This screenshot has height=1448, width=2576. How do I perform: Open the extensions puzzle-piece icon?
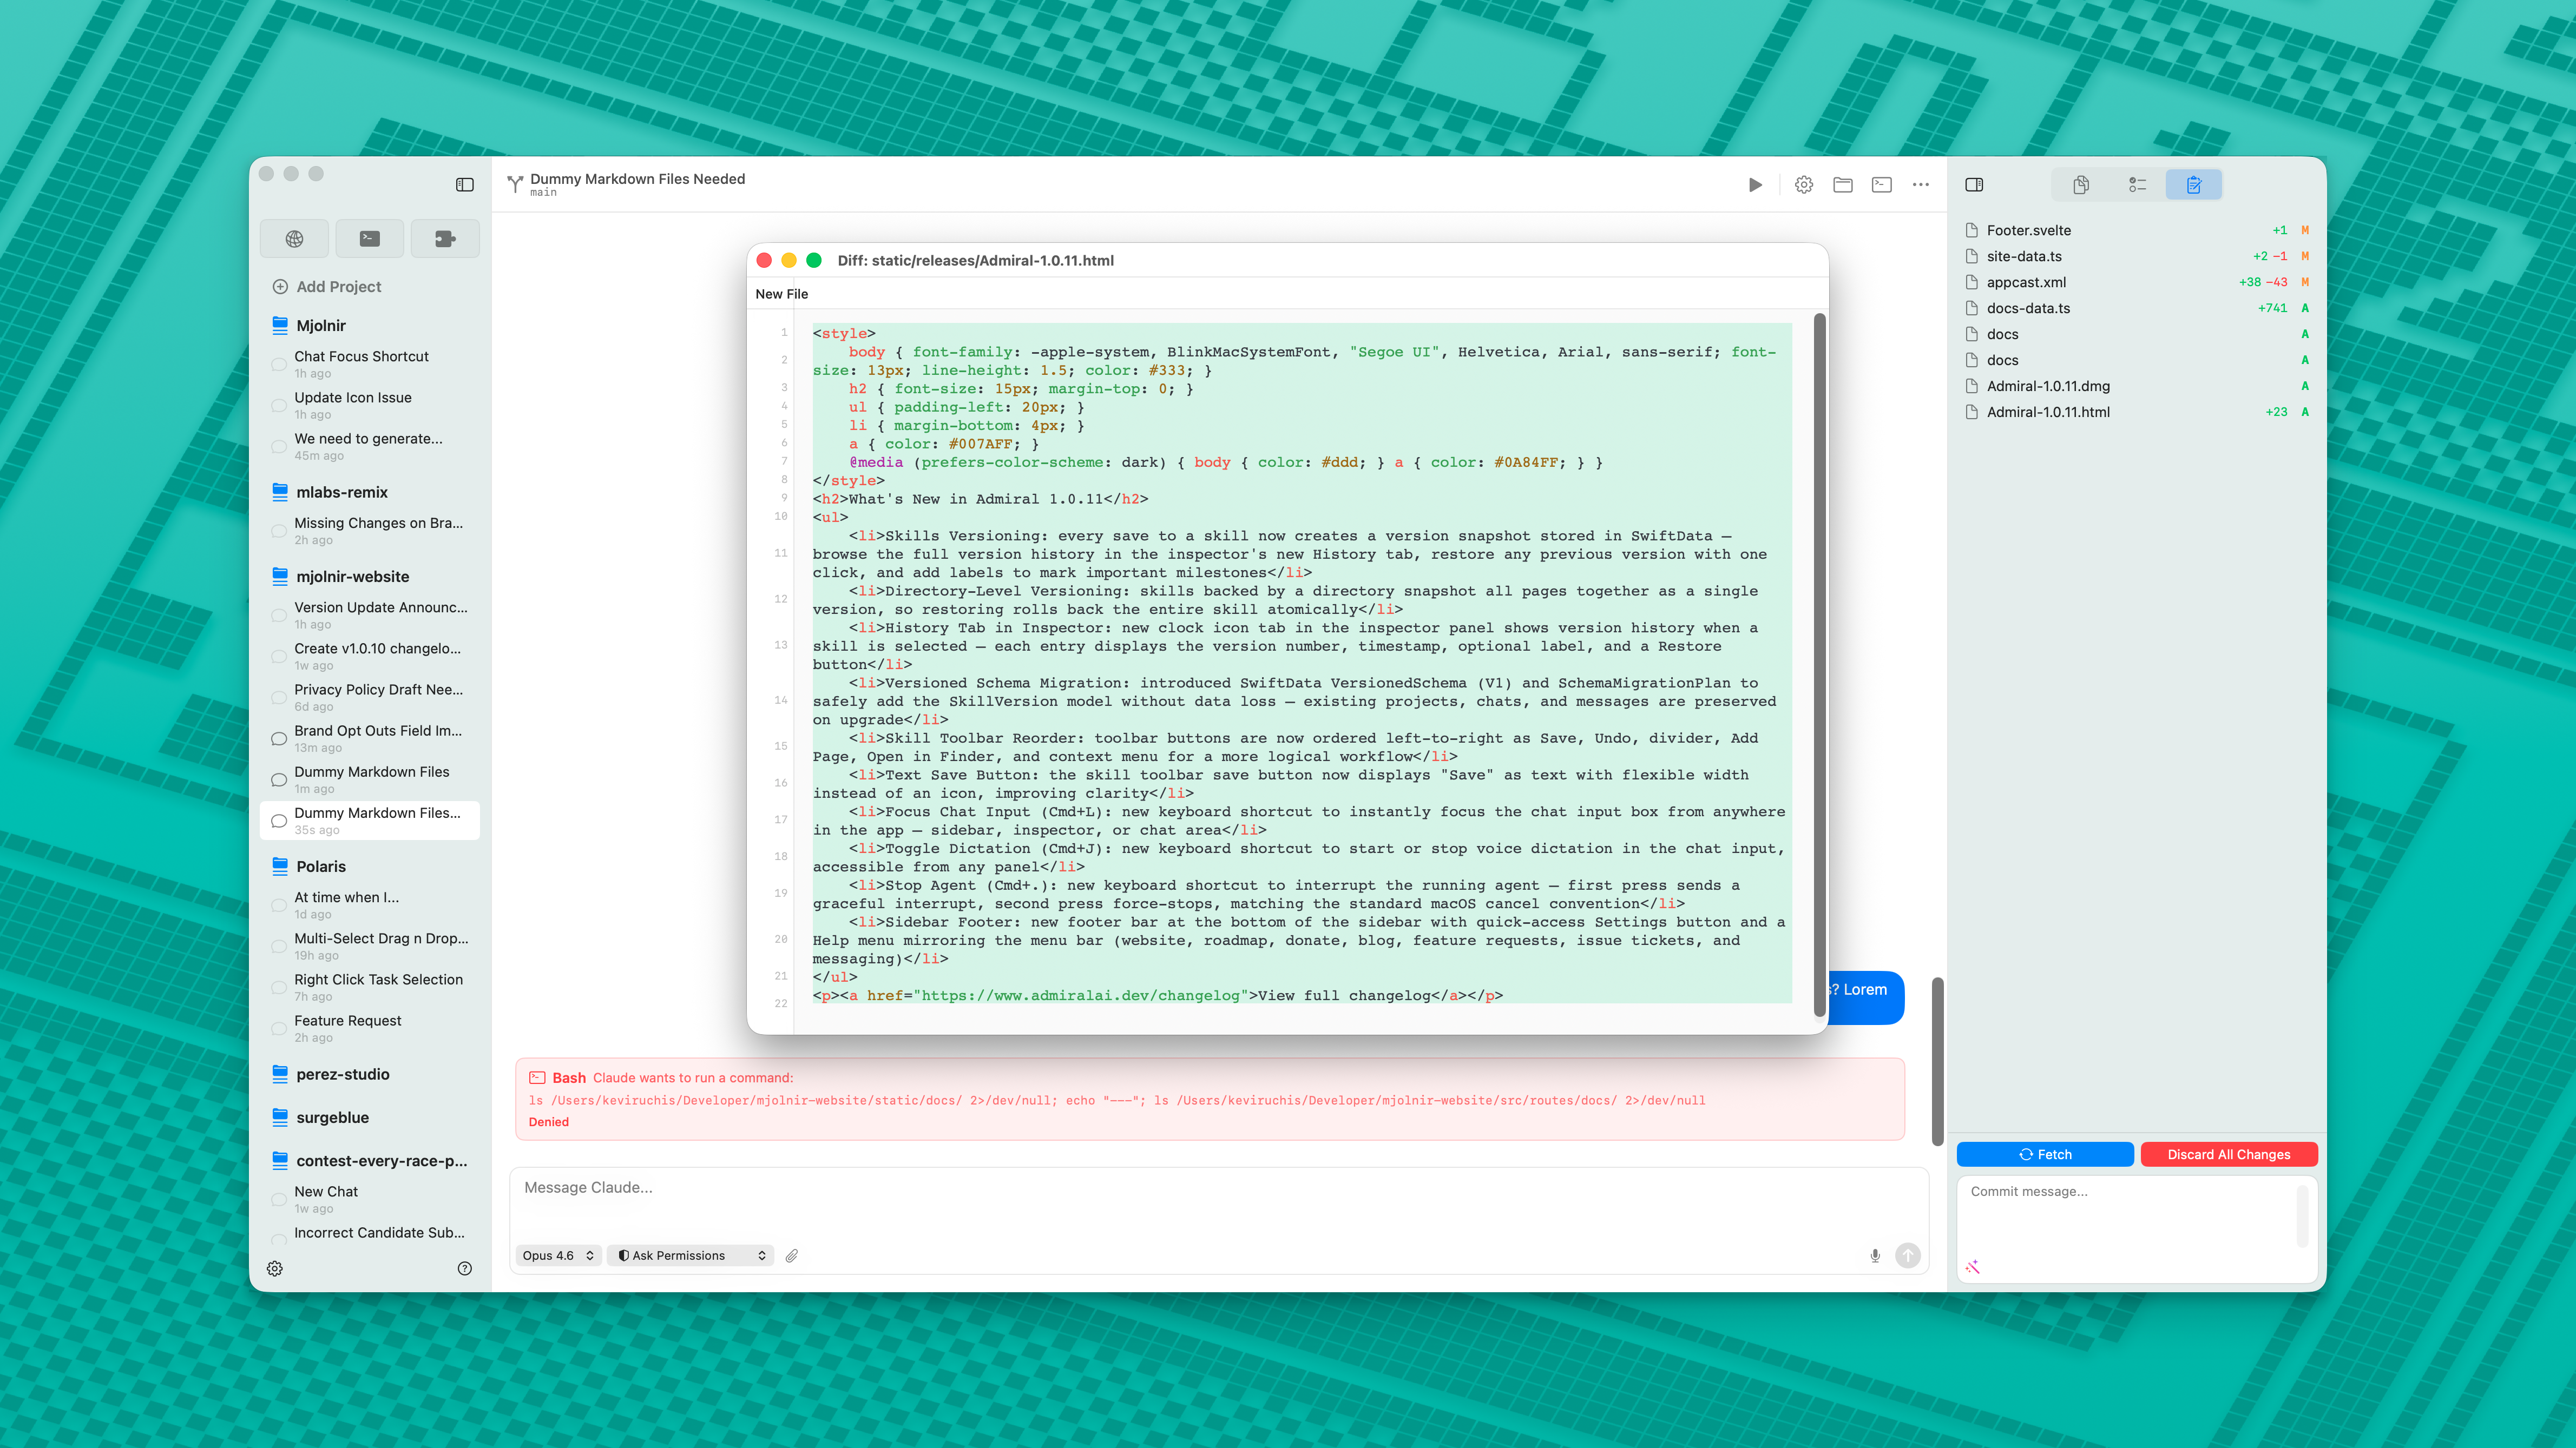point(444,238)
